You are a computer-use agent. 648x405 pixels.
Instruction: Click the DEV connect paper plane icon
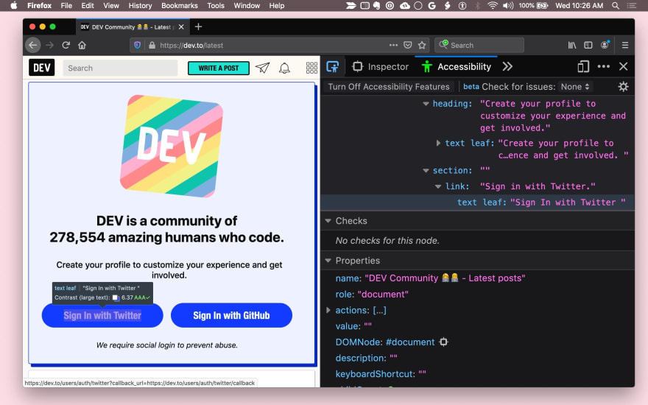(x=263, y=68)
